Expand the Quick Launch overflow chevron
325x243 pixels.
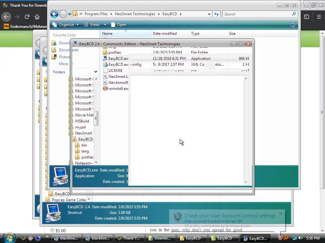point(47,237)
